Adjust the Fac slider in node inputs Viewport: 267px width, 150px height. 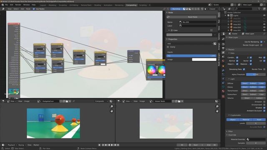(191, 56)
